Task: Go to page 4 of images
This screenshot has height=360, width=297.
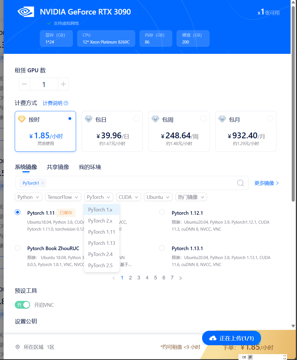Action: [x=147, y=278]
